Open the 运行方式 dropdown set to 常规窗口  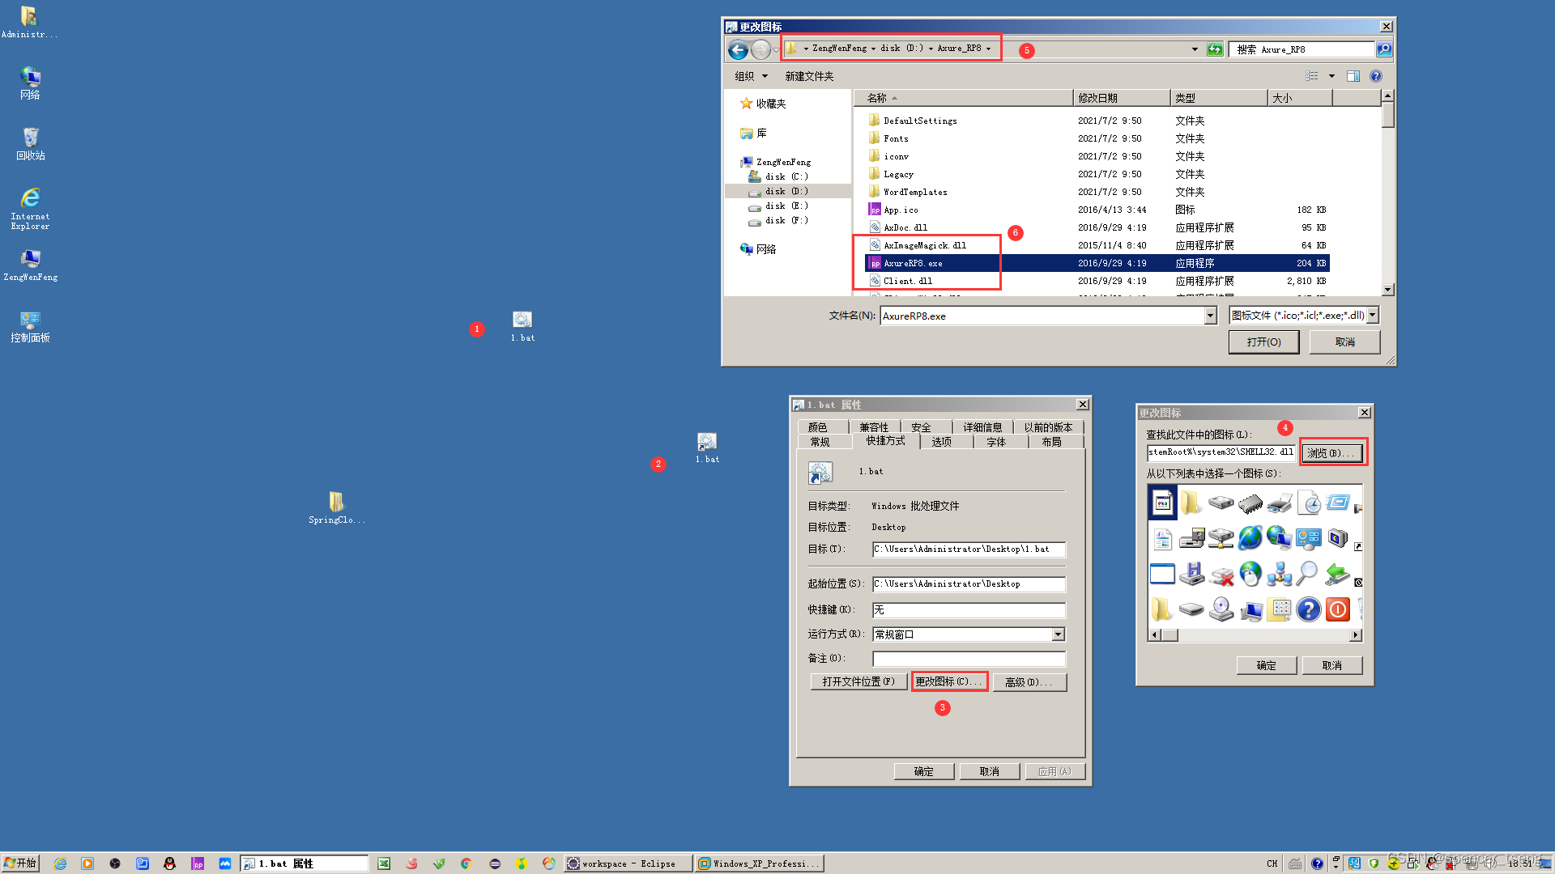[1058, 634]
